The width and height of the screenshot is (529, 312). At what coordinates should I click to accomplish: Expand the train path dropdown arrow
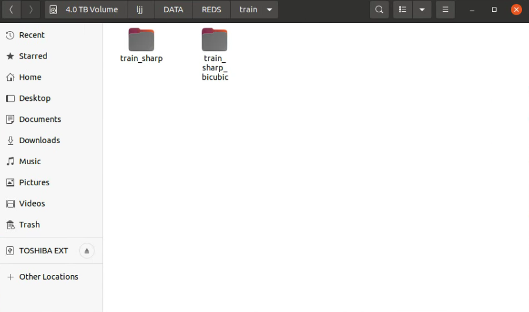pyautogui.click(x=269, y=10)
